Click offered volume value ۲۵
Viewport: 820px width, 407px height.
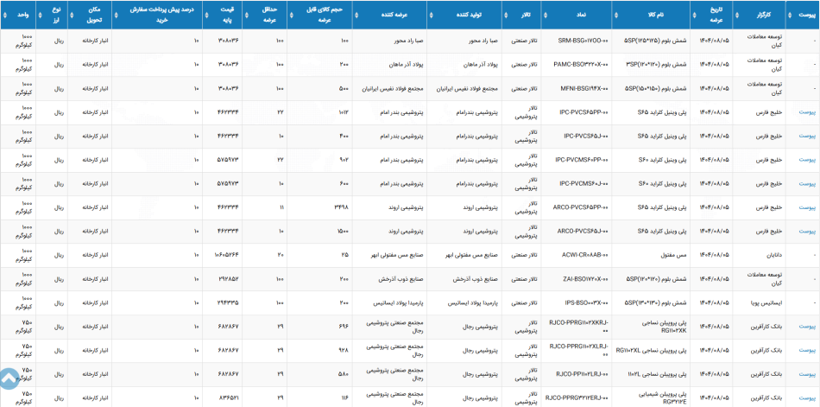click(x=345, y=255)
